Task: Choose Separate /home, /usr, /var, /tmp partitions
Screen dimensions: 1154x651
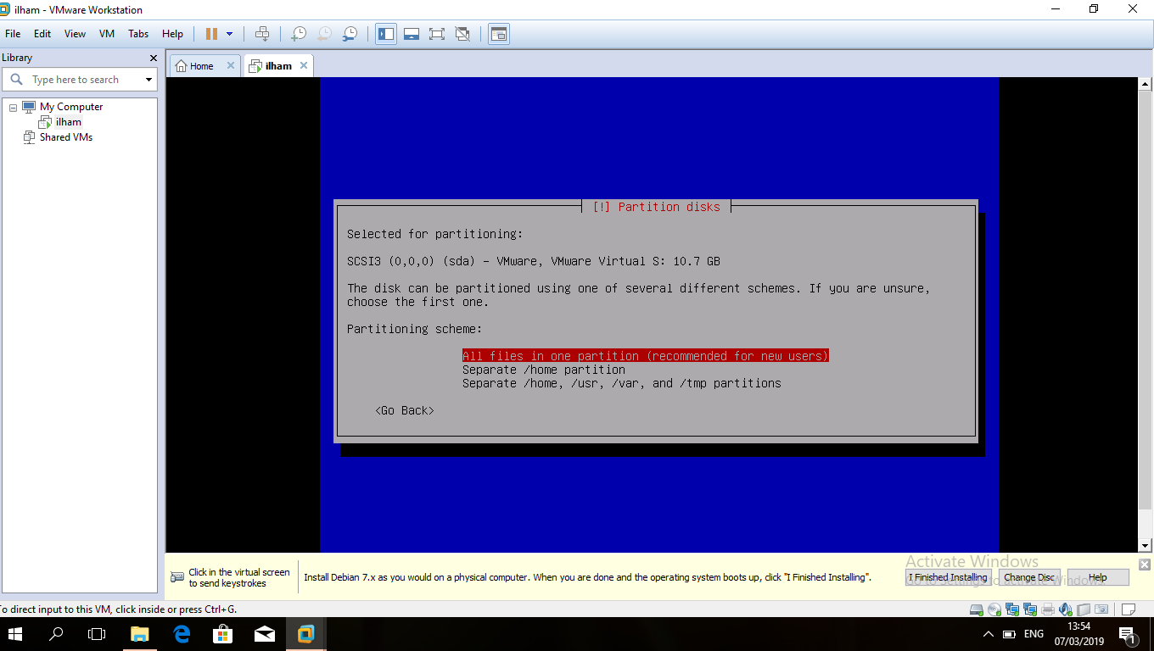Action: (x=622, y=383)
